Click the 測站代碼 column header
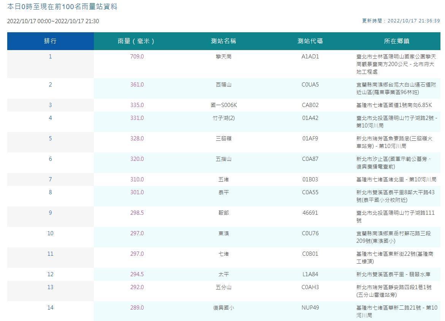 pyautogui.click(x=310, y=41)
